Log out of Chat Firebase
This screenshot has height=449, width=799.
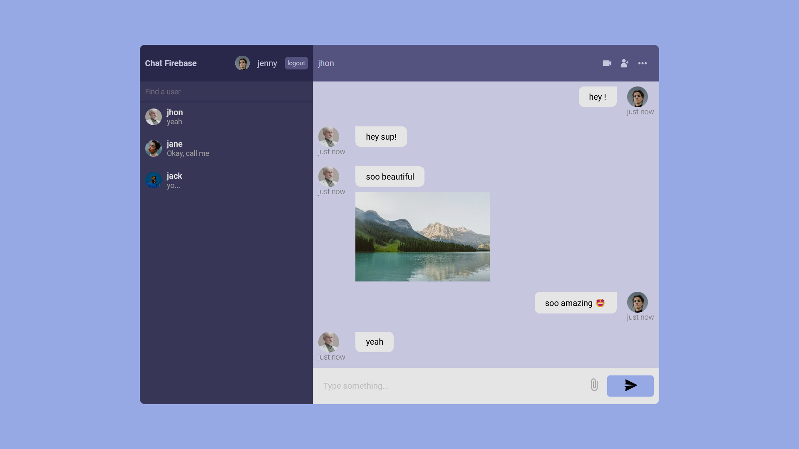point(296,63)
